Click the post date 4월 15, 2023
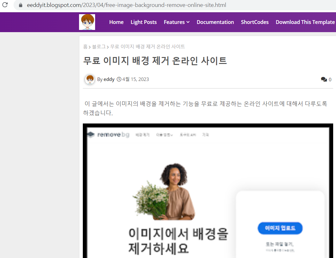The image size is (336, 258). pos(135,79)
